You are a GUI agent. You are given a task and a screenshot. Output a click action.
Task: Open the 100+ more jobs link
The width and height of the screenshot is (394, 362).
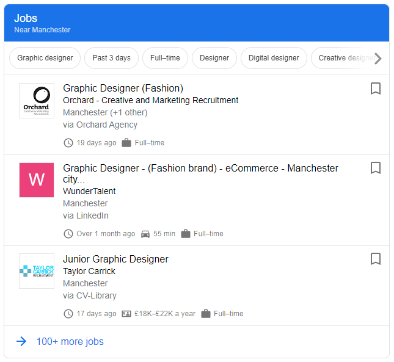(x=70, y=342)
